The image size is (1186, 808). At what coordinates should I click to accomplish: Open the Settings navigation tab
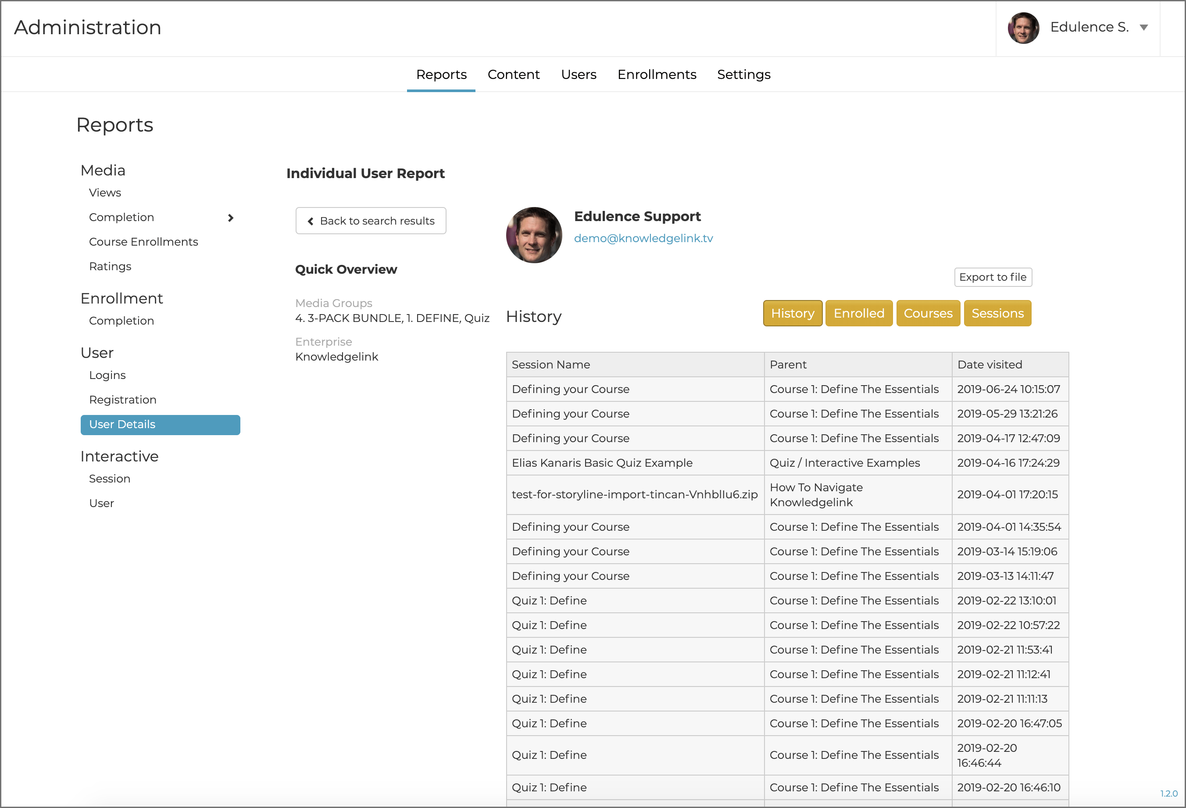click(743, 75)
